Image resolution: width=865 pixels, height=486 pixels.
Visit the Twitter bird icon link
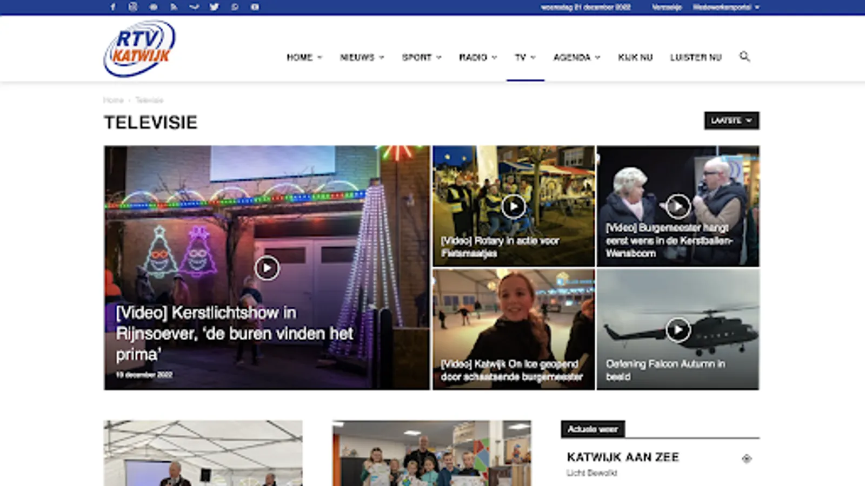coord(214,7)
